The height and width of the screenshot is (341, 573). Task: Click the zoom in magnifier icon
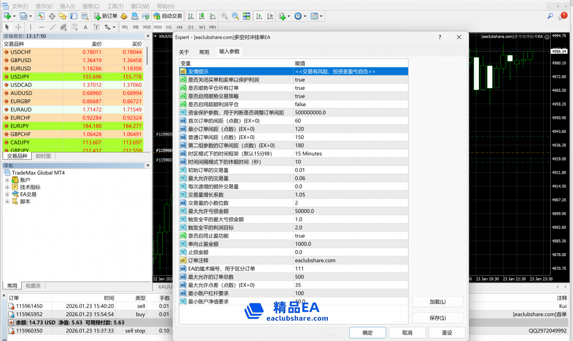(x=224, y=16)
